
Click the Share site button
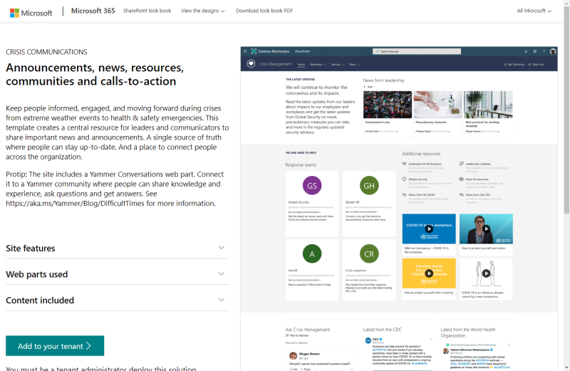pos(537,64)
